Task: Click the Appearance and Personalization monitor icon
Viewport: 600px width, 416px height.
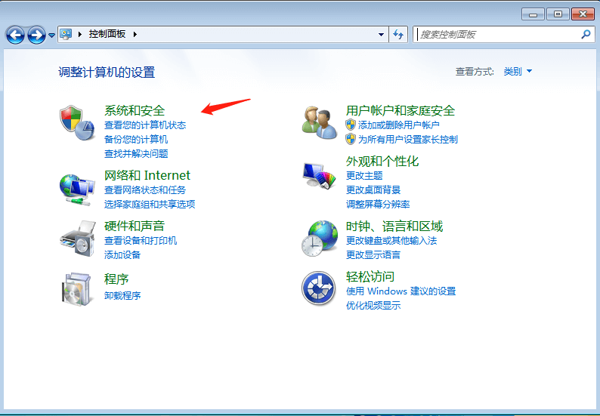Action: [319, 175]
